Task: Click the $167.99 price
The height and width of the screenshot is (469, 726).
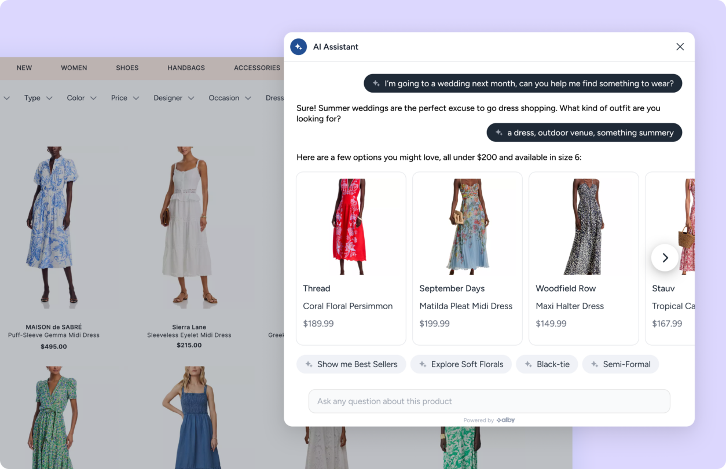Action: coord(667,324)
